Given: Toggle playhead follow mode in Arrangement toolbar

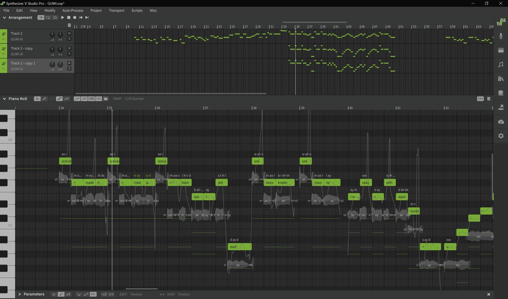Looking at the screenshot, I should point(41,17).
